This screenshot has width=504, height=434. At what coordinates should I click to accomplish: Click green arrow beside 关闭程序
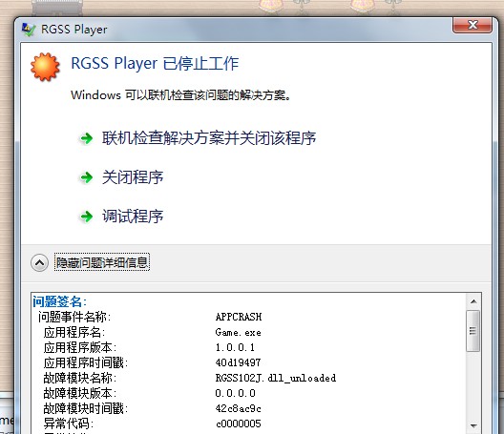pyautogui.click(x=86, y=177)
